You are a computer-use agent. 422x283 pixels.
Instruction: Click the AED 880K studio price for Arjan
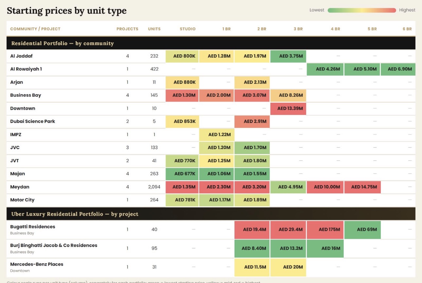183,82
